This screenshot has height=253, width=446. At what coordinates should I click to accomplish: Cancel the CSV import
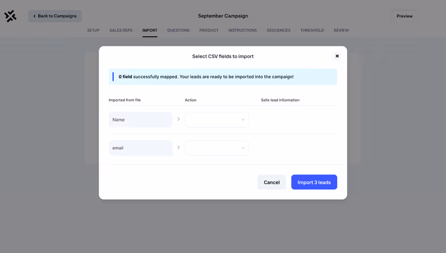coord(272,182)
